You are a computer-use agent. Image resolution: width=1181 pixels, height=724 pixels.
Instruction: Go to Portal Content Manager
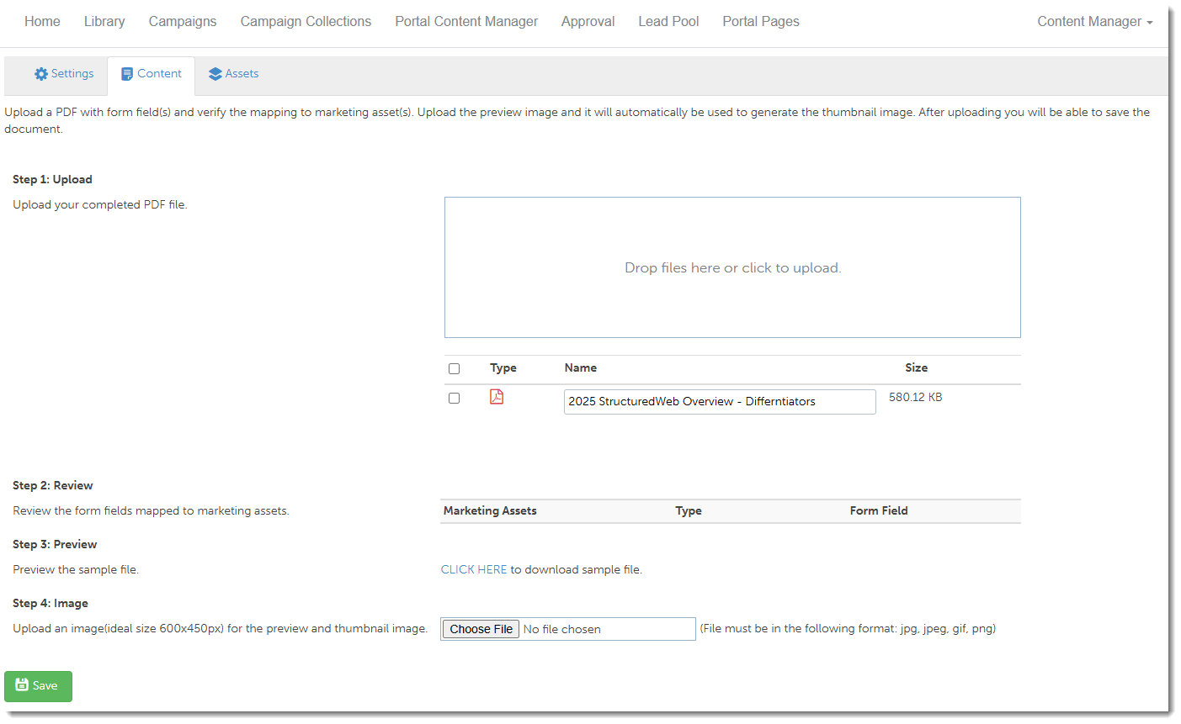click(466, 22)
